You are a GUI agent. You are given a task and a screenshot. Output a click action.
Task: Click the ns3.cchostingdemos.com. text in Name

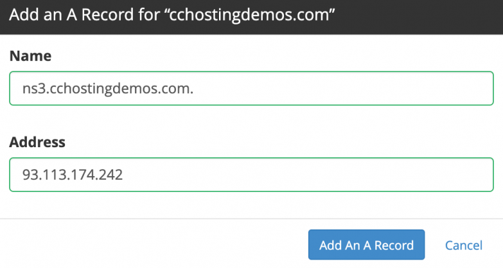coord(108,89)
